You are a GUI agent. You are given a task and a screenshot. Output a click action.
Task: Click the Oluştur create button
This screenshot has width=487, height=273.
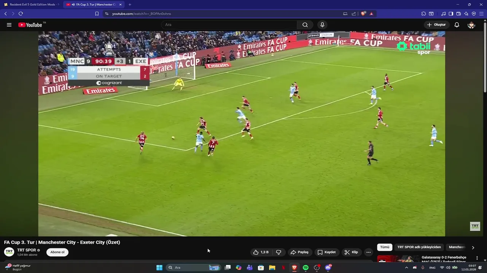pos(437,25)
